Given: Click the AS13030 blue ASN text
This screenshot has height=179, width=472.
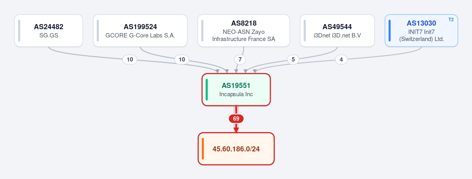Looking at the screenshot, I should [x=422, y=23].
